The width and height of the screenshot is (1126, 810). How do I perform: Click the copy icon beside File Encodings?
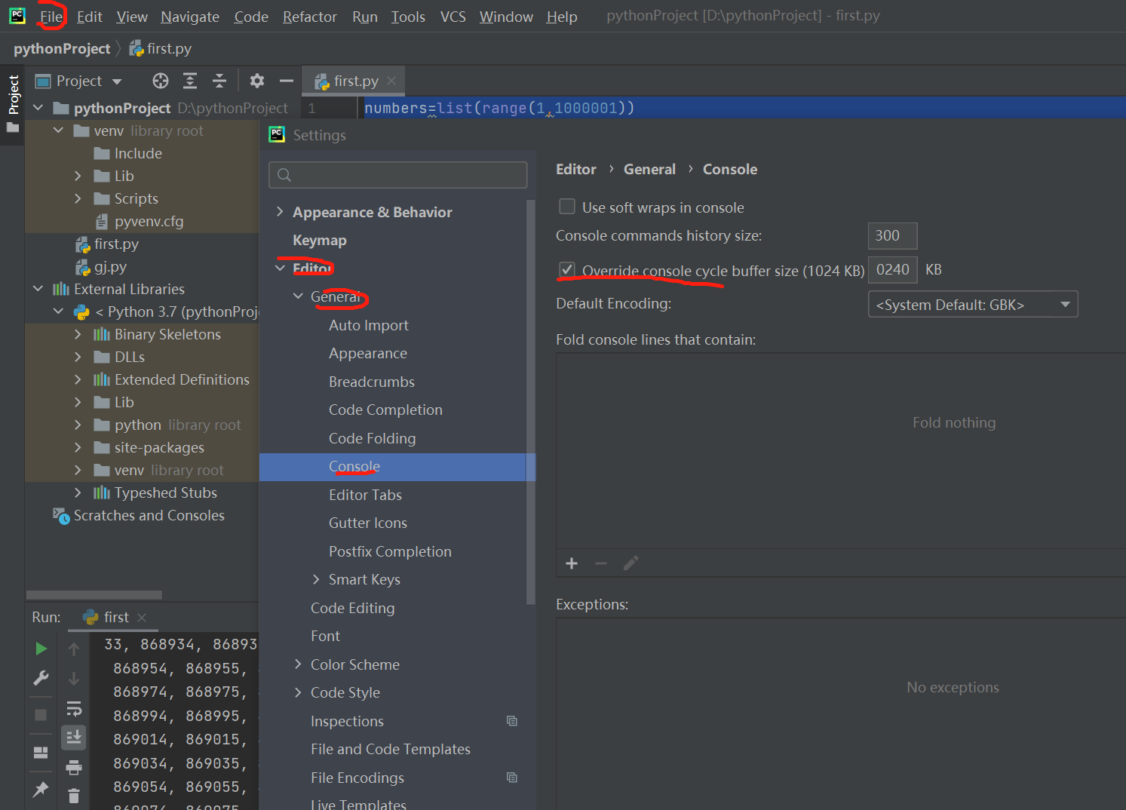pos(512,778)
